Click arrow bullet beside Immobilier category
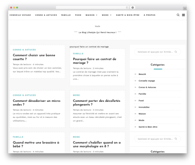The height and width of the screenshot is (165, 195). click(x=135, y=107)
